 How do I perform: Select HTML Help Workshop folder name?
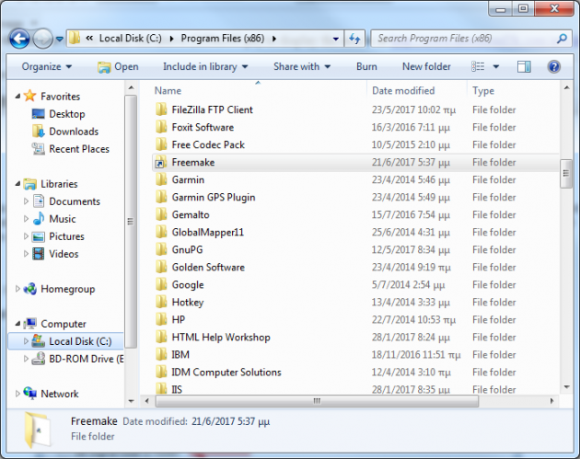click(x=221, y=337)
